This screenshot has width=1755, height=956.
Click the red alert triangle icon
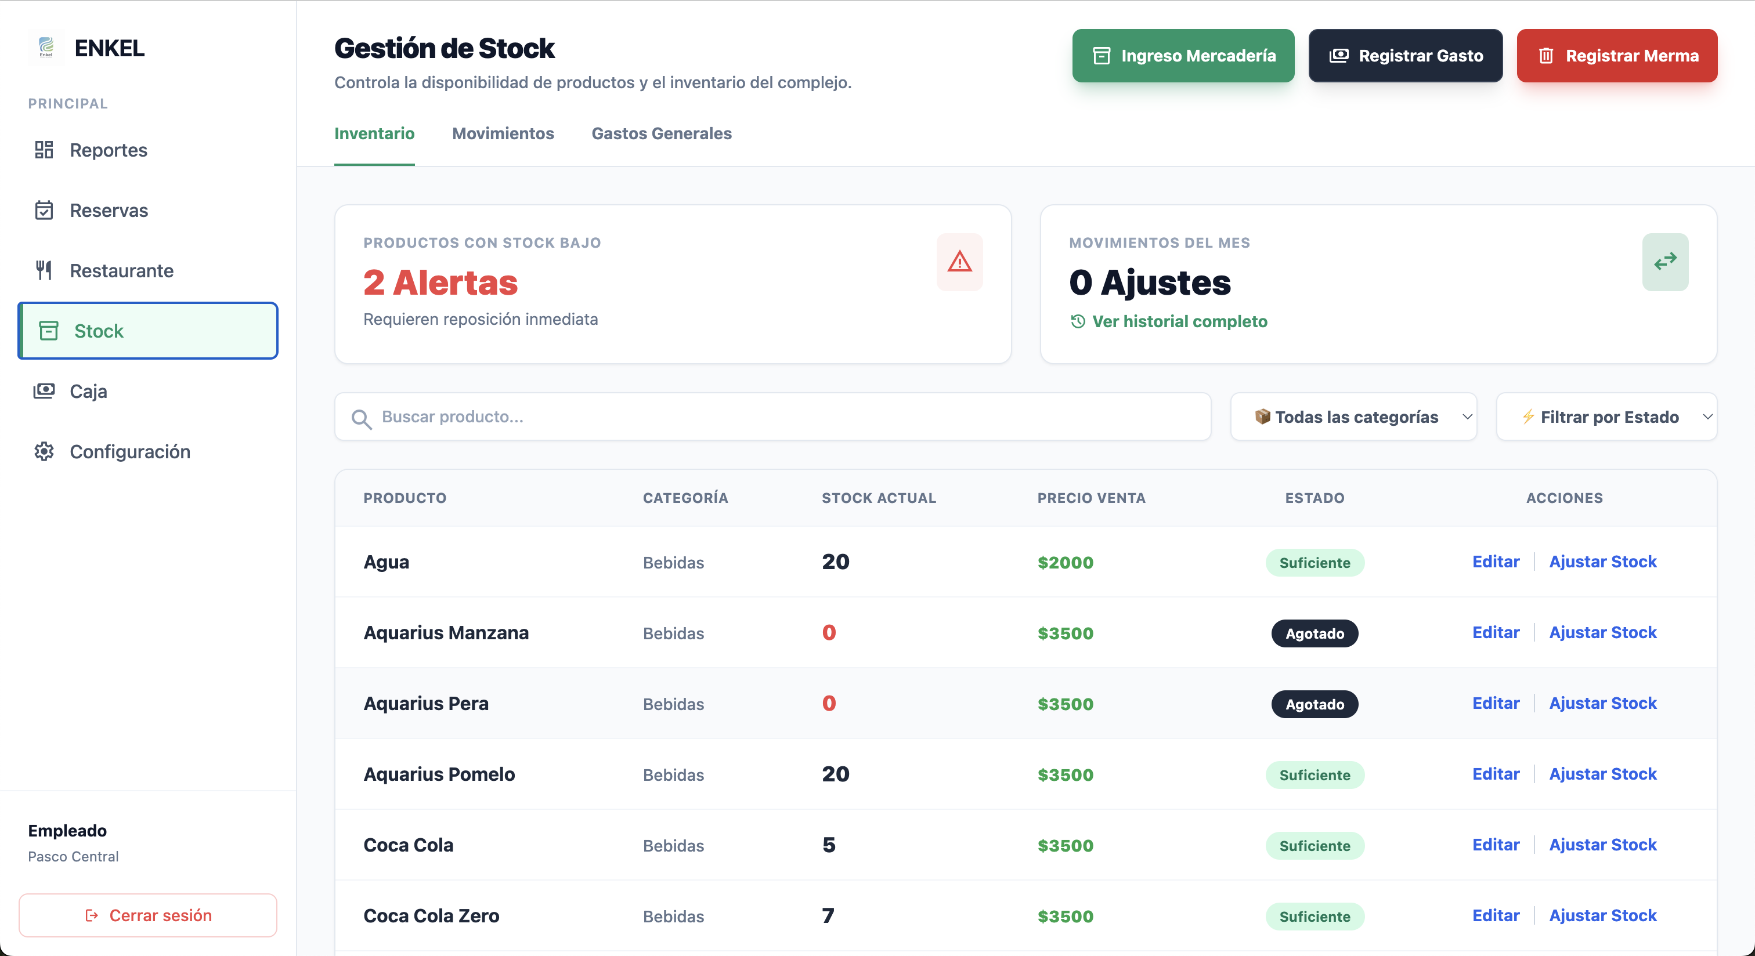pos(960,262)
